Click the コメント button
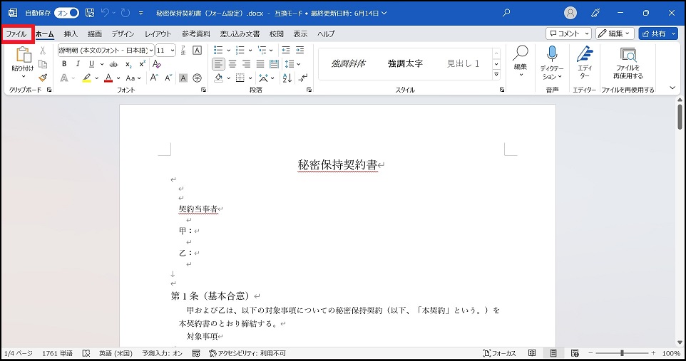The height and width of the screenshot is (361, 686). pos(569,33)
